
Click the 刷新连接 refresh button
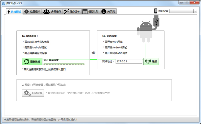(x=32, y=62)
